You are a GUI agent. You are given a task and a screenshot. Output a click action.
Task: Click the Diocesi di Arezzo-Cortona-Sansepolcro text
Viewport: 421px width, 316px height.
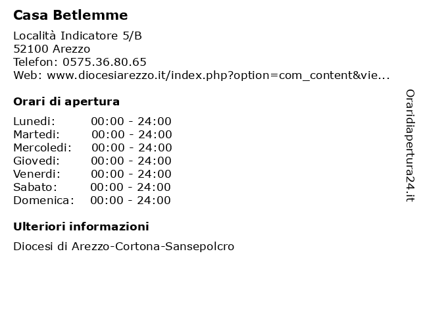click(x=124, y=246)
